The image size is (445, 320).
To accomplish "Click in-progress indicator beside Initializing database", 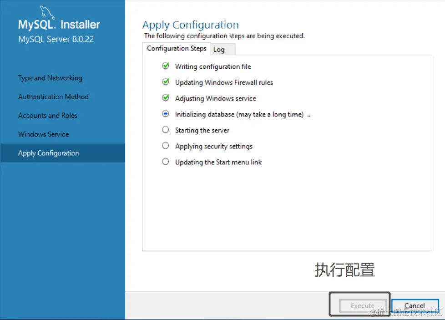I will pyautogui.click(x=166, y=114).
